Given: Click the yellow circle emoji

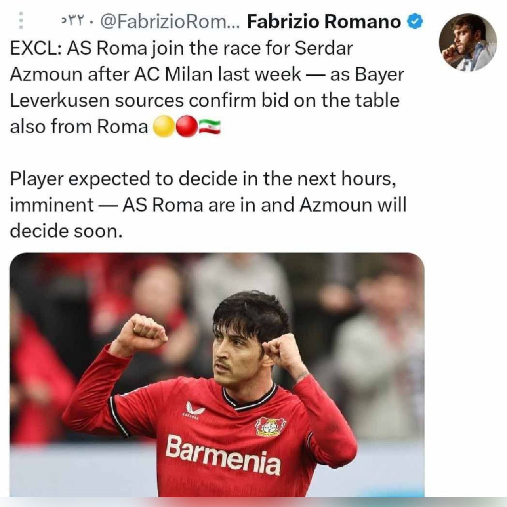Looking at the screenshot, I should pos(163,126).
